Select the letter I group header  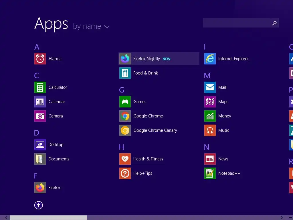205,47
